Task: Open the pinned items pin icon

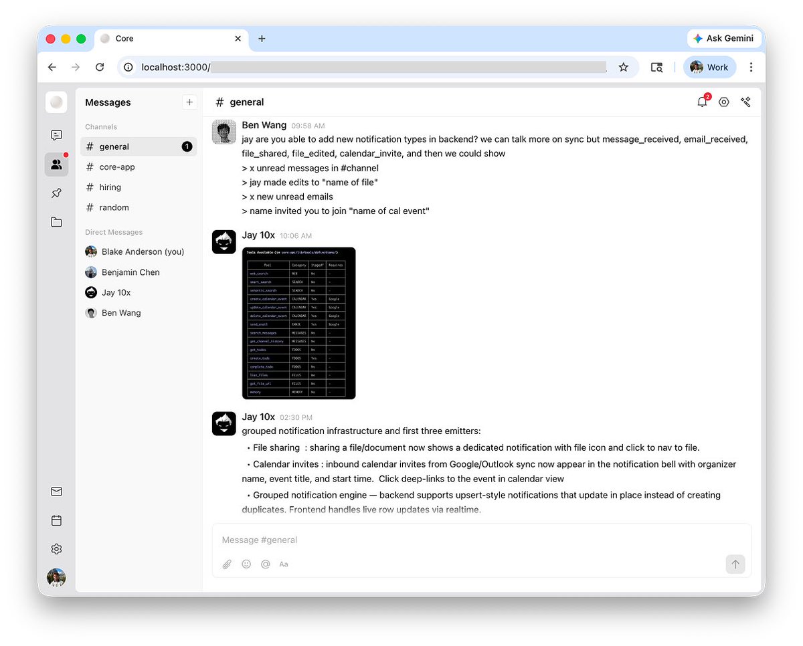Action: coord(56,193)
